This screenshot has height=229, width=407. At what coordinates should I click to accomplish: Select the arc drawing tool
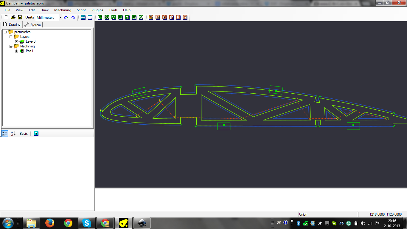pos(134,17)
